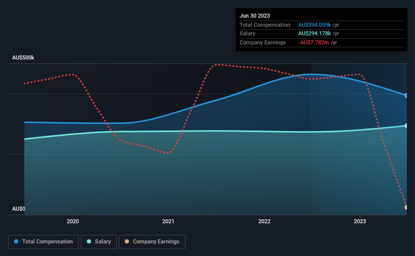
Task: Click the 2020 x-axis label
Action: click(73, 221)
